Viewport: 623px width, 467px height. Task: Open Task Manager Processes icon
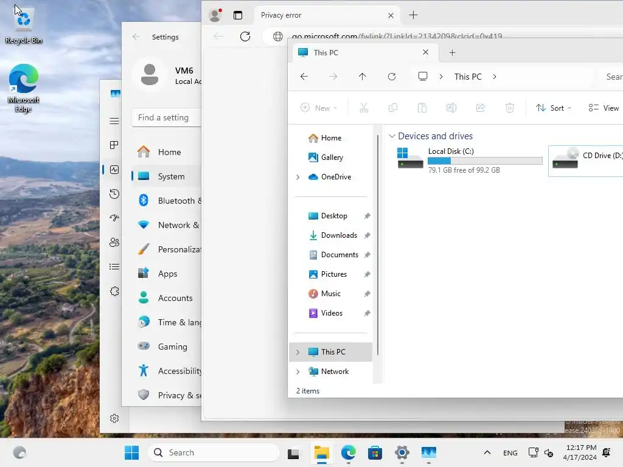(114, 145)
